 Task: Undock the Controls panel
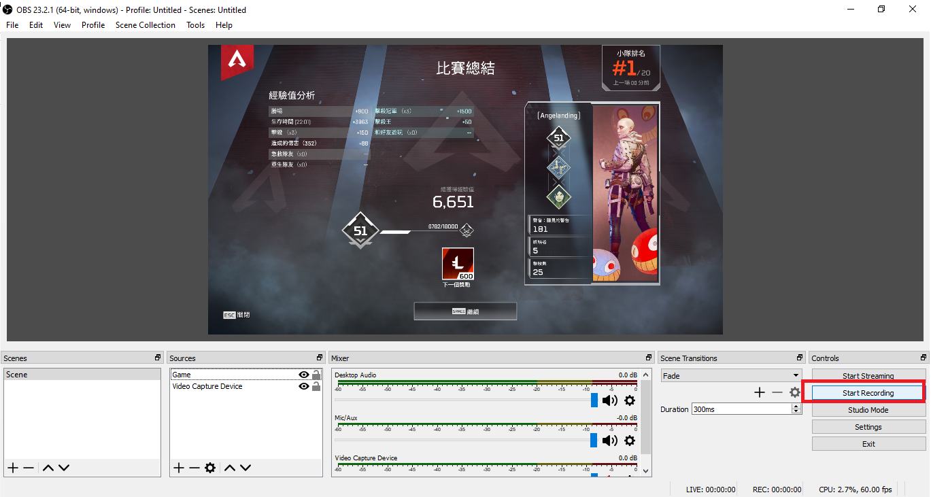(x=924, y=358)
